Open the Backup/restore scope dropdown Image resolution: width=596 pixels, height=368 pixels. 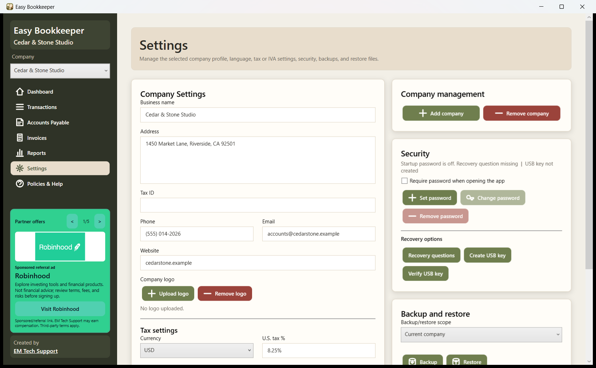(481, 335)
